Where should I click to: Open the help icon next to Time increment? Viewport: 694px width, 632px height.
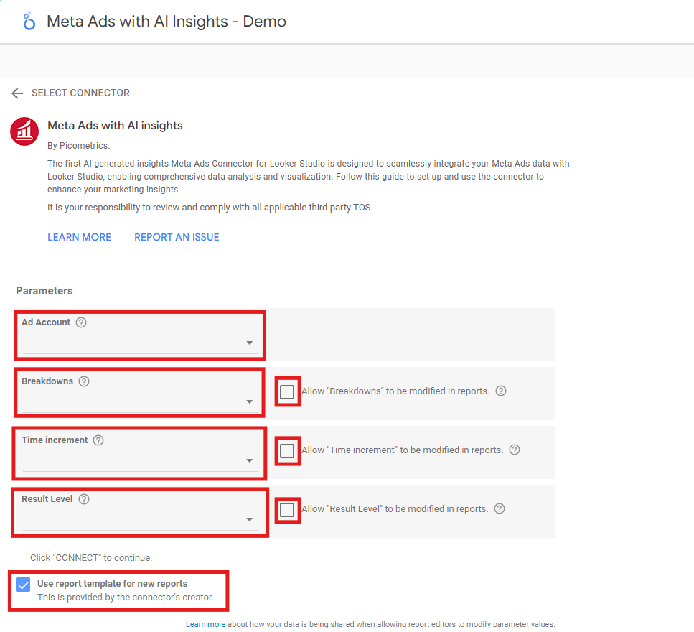(x=98, y=440)
